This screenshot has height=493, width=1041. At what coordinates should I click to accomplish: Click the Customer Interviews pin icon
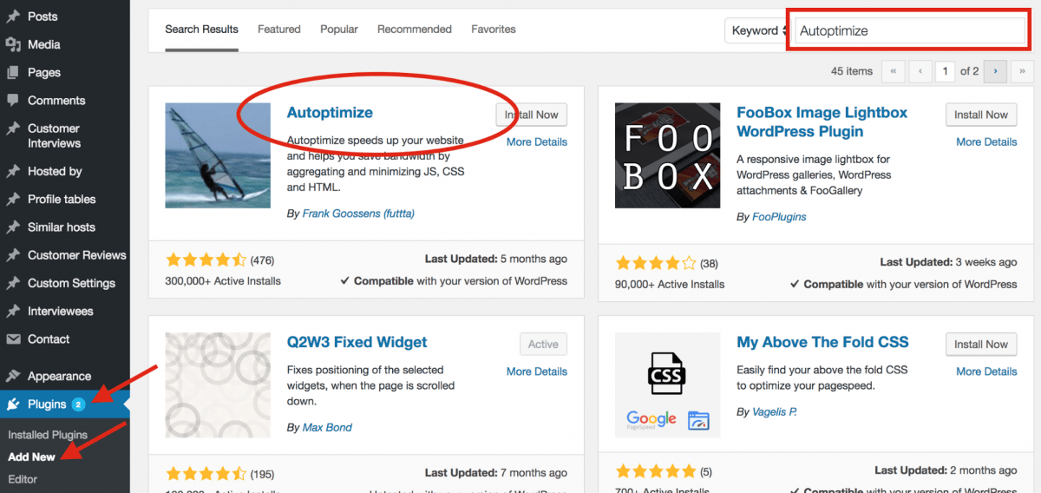pos(13,128)
